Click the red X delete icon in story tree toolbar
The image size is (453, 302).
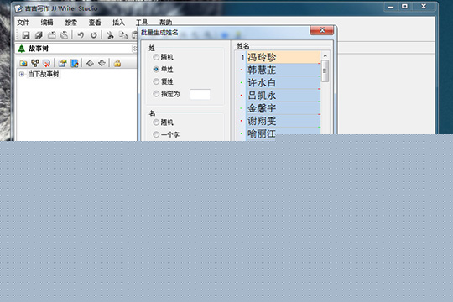click(x=46, y=63)
